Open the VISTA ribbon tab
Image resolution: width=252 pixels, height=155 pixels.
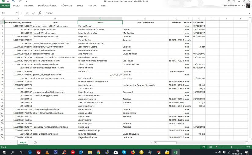(x=104, y=5)
